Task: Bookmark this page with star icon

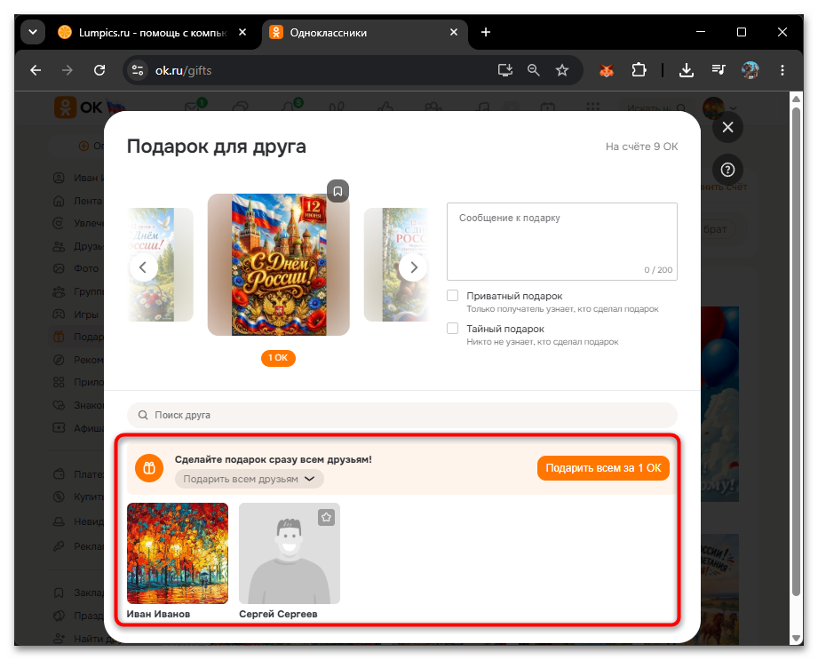Action: coord(562,70)
